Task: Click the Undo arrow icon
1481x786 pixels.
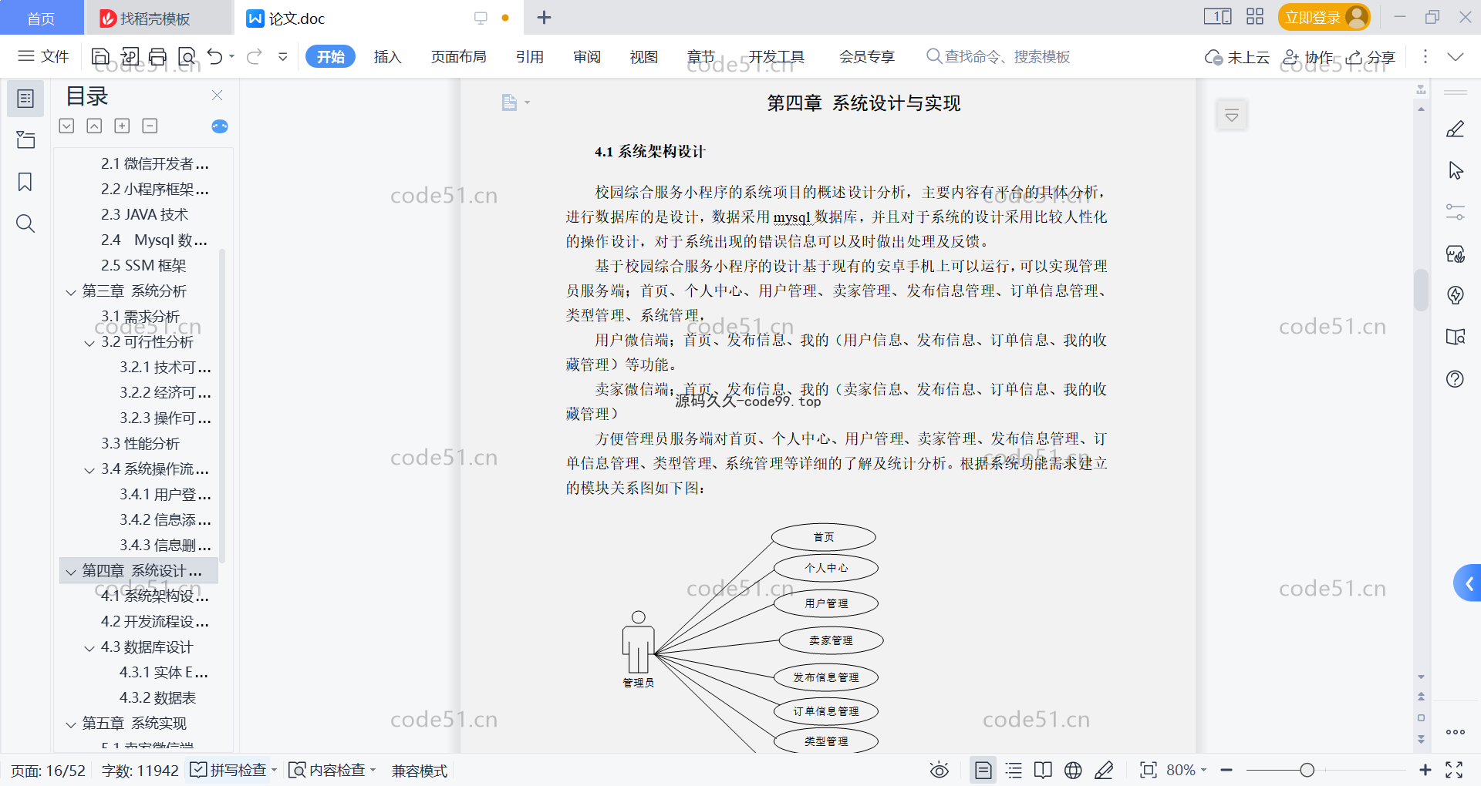Action: click(215, 56)
